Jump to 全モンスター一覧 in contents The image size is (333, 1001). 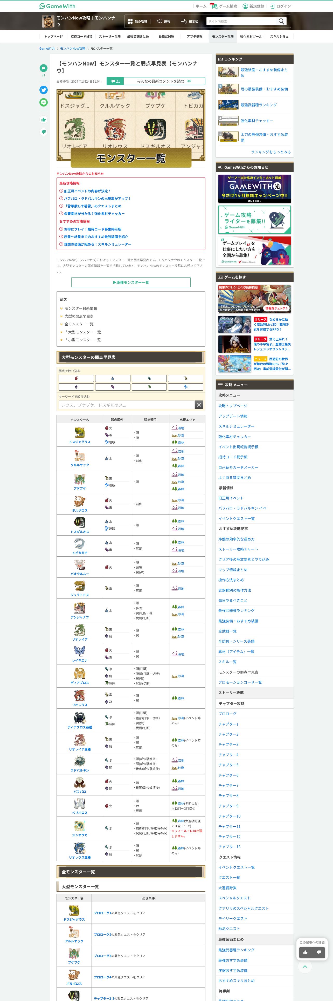79,324
